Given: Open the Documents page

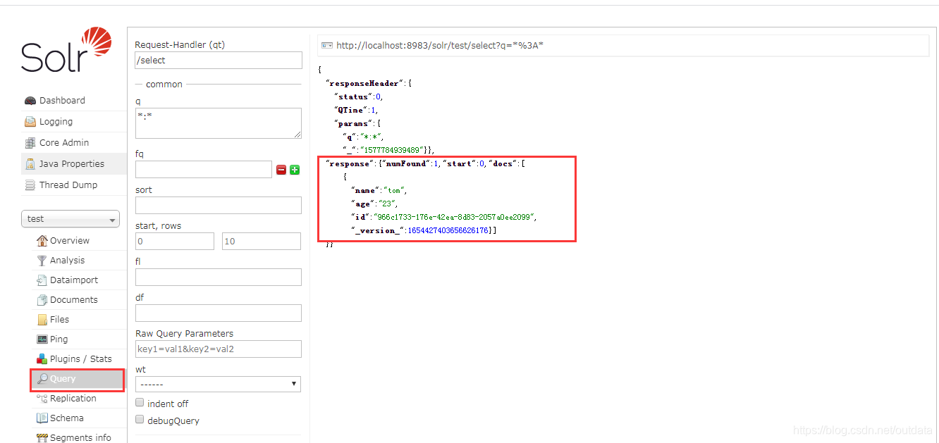Looking at the screenshot, I should point(74,300).
